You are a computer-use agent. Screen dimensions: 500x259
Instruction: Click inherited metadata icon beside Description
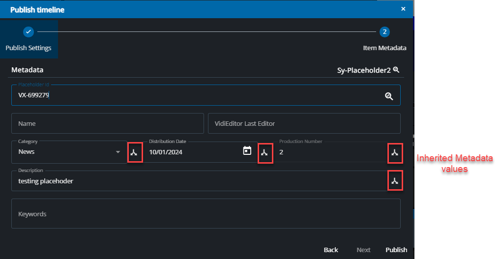pyautogui.click(x=394, y=181)
